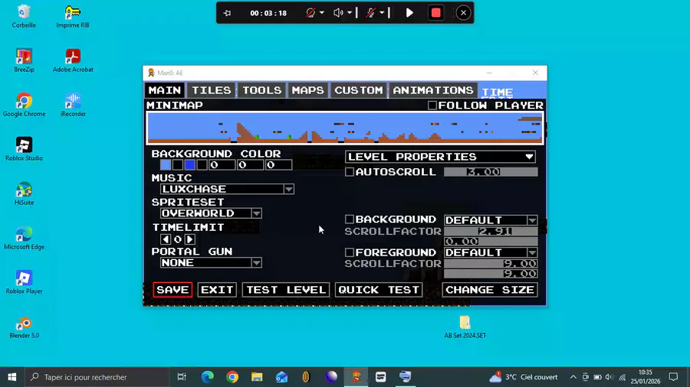The image size is (690, 387).
Task: Open the Mari0 game taskbar icon
Action: coord(356,377)
